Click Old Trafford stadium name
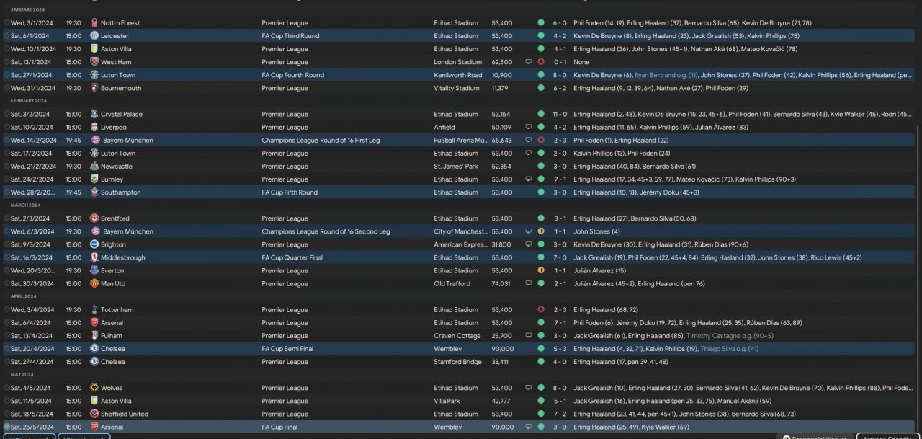Screen dimensions: 922x439 click(x=451, y=283)
